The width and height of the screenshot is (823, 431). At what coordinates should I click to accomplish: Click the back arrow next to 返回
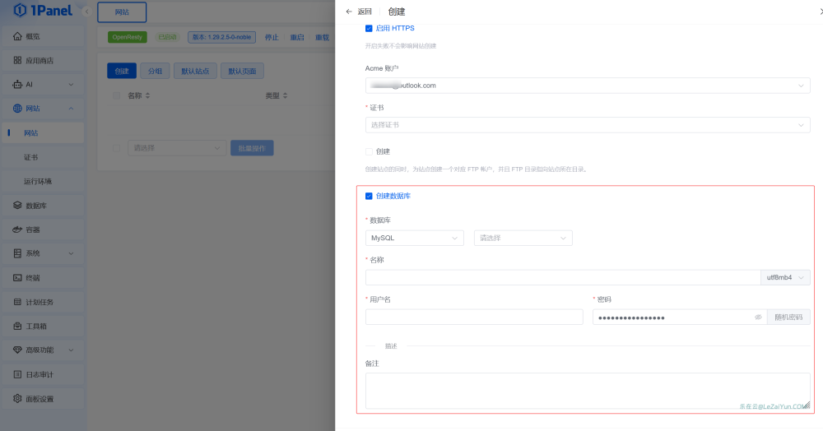[349, 12]
